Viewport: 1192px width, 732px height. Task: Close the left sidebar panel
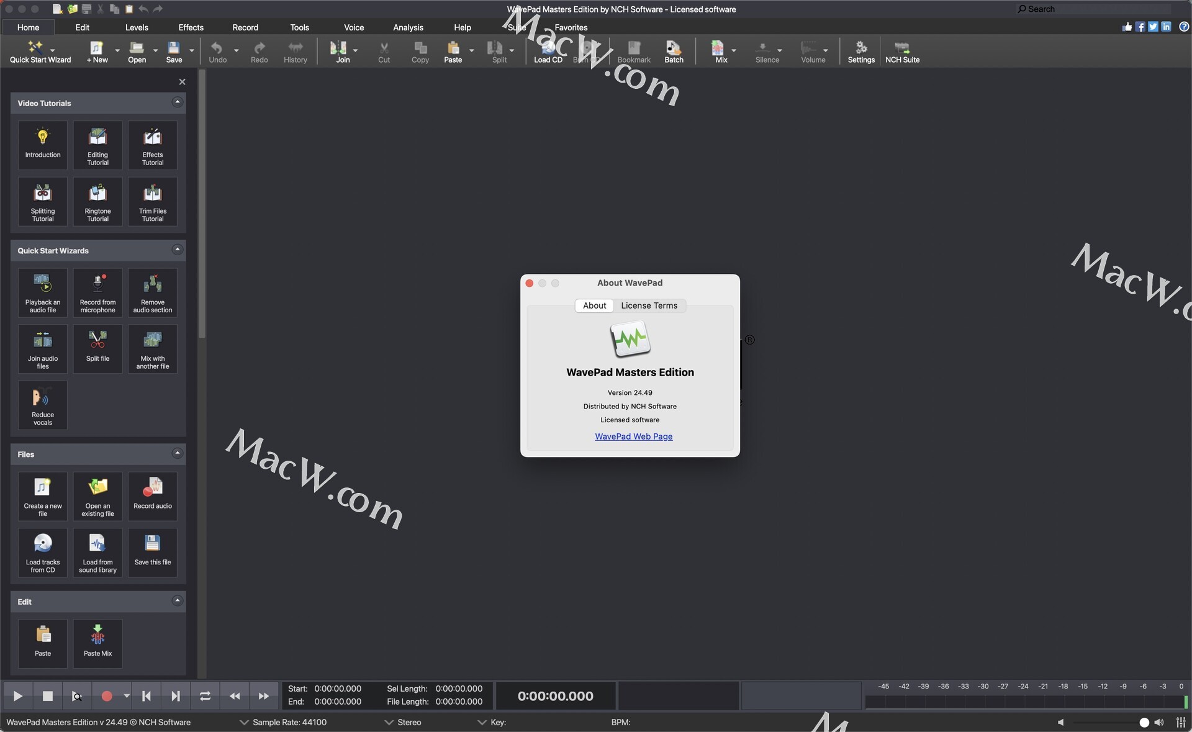pos(182,81)
